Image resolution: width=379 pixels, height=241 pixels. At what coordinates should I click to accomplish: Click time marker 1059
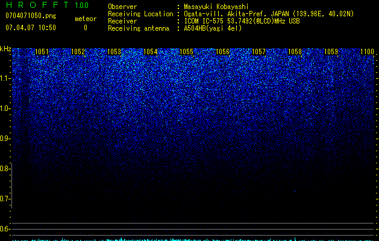(331, 52)
